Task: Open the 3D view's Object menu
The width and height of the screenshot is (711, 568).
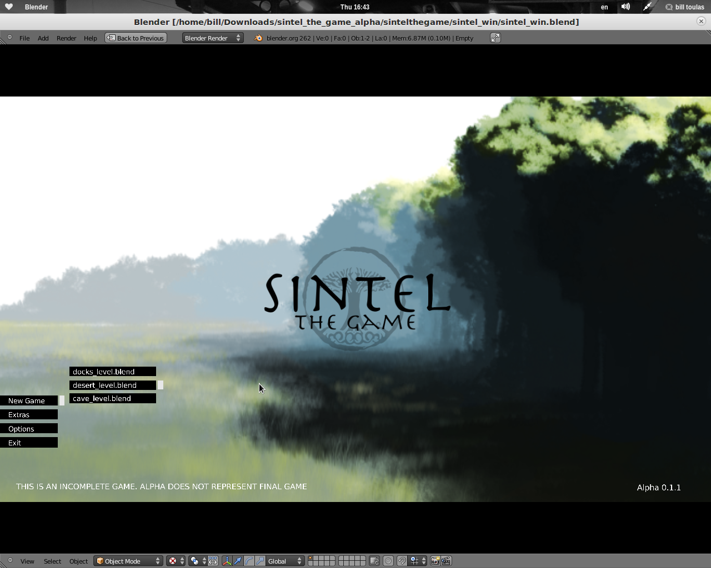Action: pos(78,561)
